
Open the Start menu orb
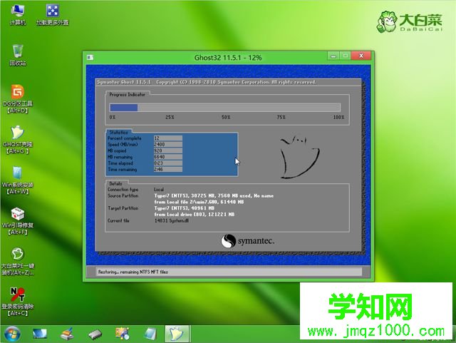click(x=12, y=334)
